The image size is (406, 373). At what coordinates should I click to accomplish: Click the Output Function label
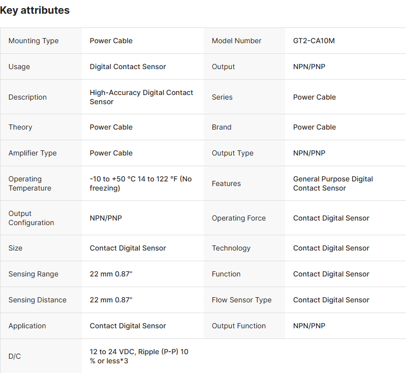coord(238,326)
